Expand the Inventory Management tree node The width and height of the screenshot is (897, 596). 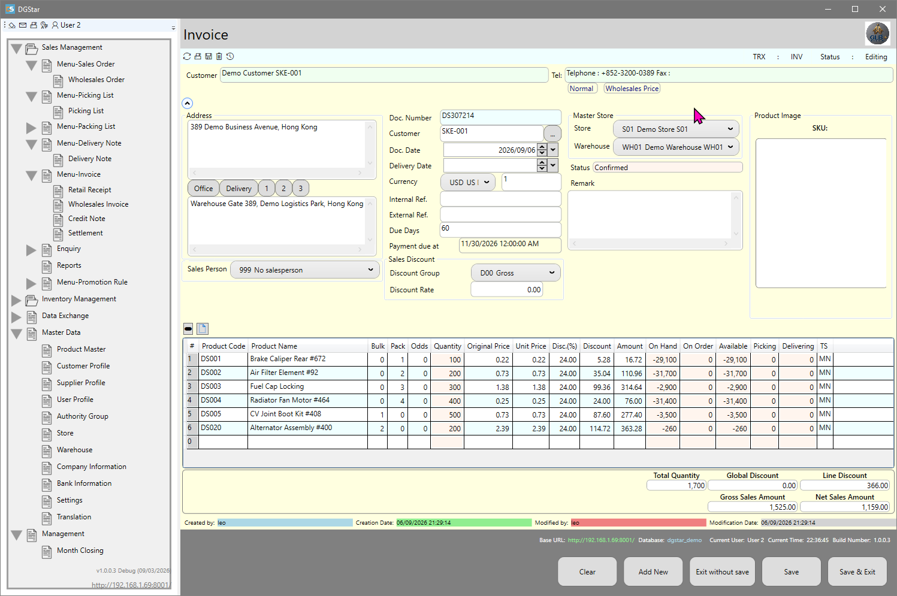click(16, 299)
